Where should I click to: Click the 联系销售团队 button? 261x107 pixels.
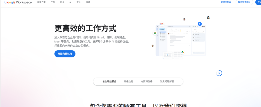coord(244,2)
